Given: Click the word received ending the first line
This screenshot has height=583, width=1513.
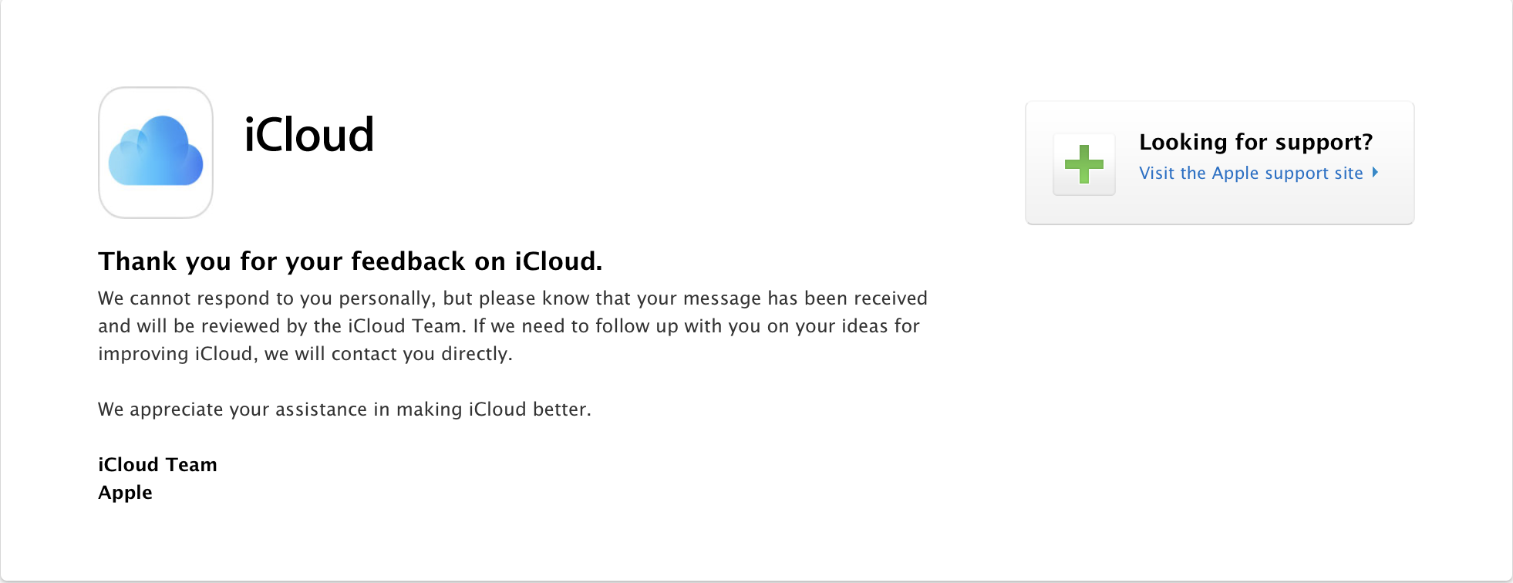Looking at the screenshot, I should (891, 298).
